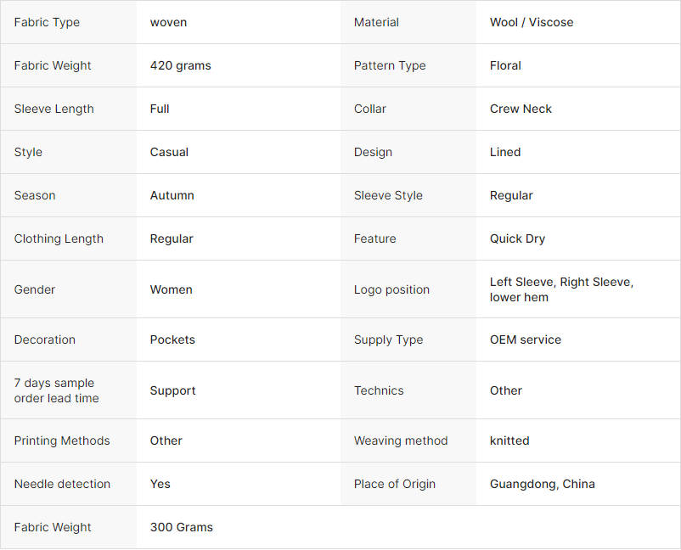Select the 'Autumn' season value
Viewport: 681px width, 550px height.
coord(172,195)
